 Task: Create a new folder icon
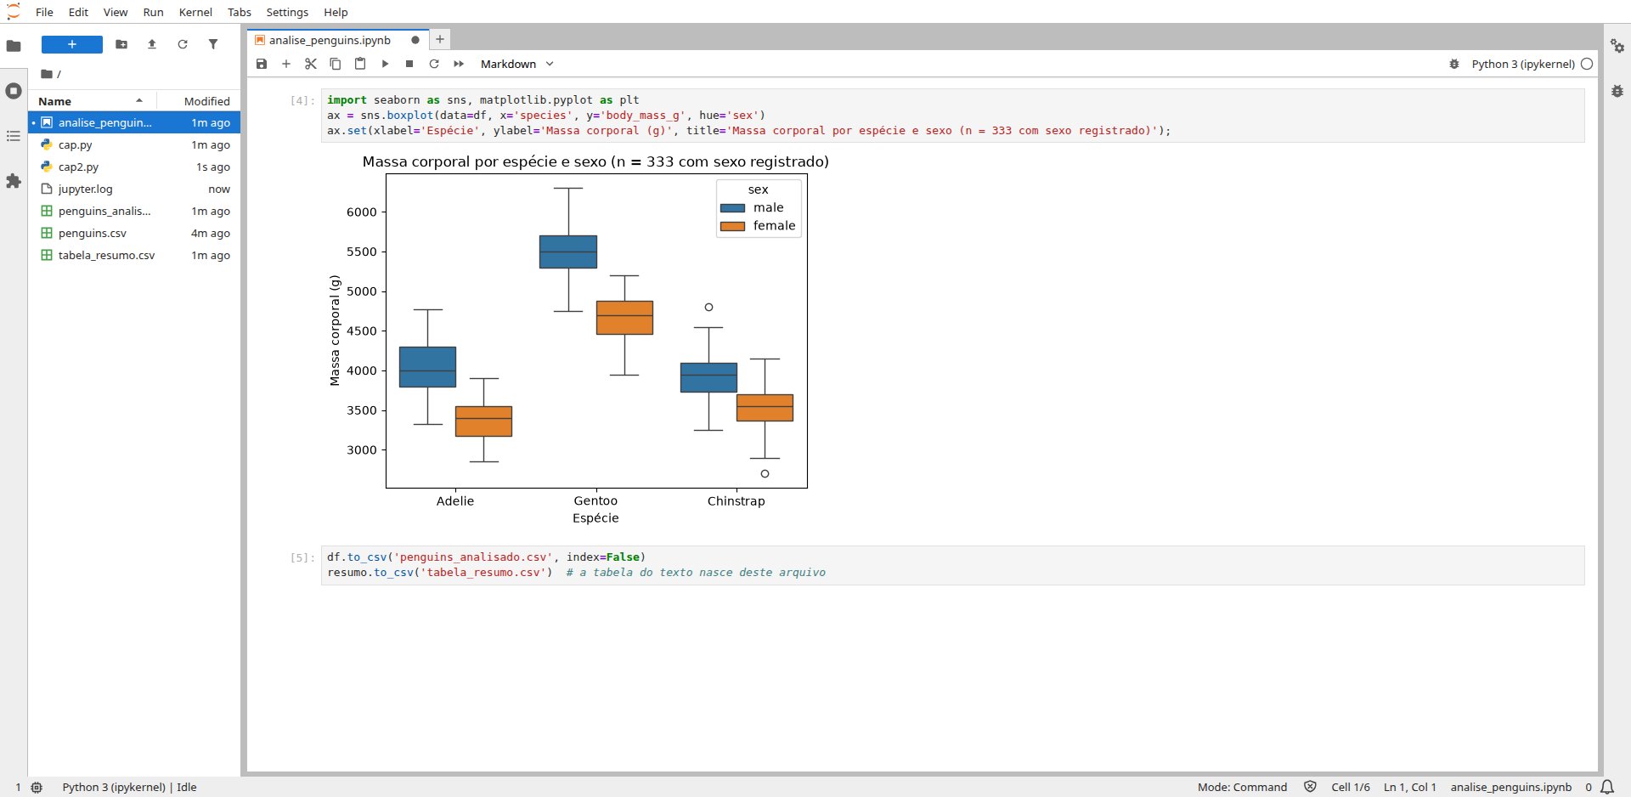121,44
